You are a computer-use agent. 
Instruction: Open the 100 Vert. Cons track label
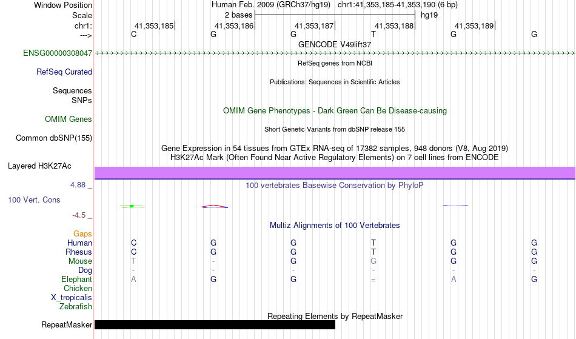pyautogui.click(x=34, y=200)
